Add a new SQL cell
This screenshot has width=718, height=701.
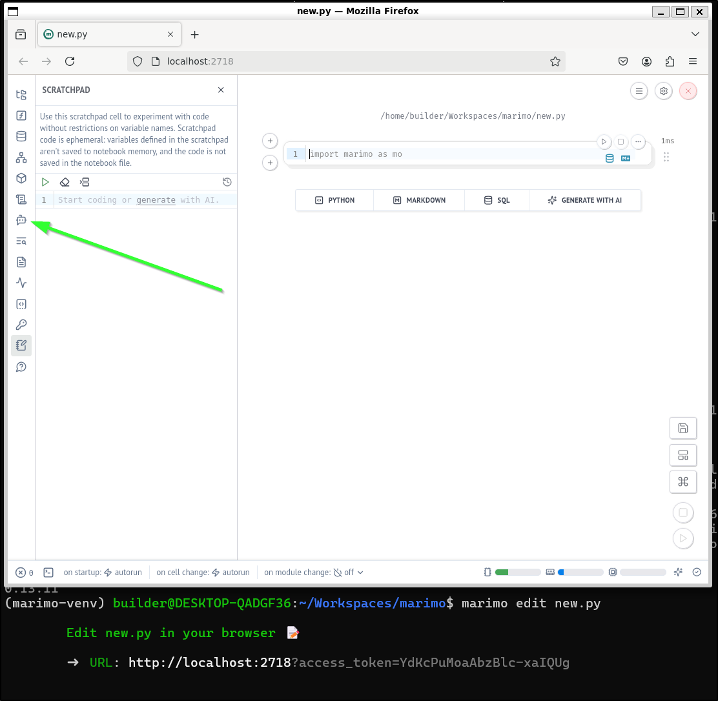coord(497,200)
